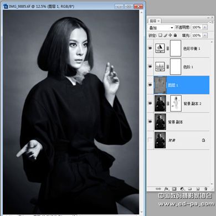Hide the 色彩平衡 1 adjustment layer

(x=150, y=48)
